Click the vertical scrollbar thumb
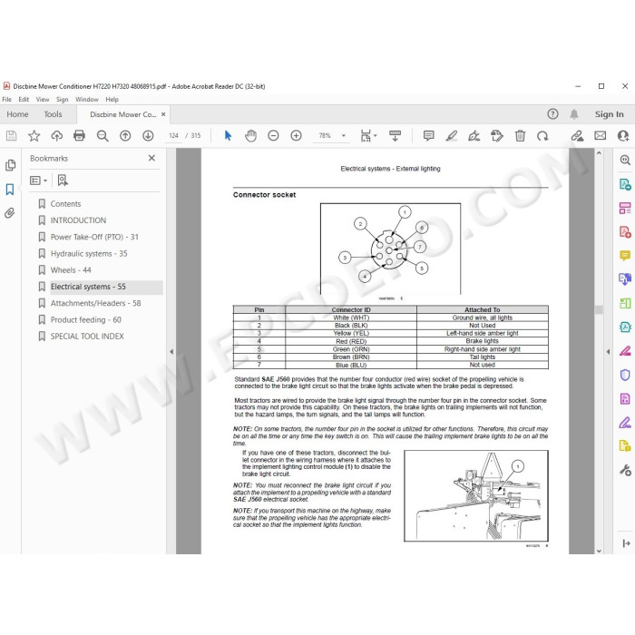Image resolution: width=635 pixels, height=635 pixels. [599, 310]
